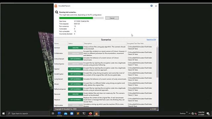The width and height of the screenshot is (212, 119).
Task: Open the volume tray icon
Action: point(195,114)
